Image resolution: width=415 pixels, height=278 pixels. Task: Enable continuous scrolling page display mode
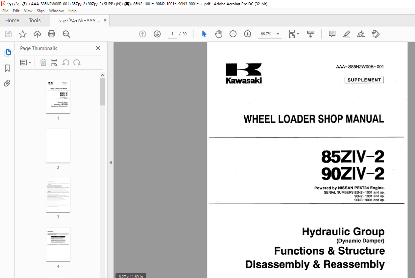[311, 34]
